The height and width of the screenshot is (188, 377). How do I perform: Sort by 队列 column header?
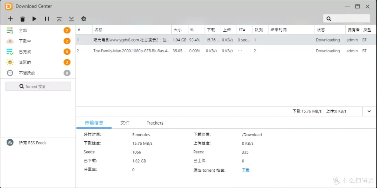point(260,30)
